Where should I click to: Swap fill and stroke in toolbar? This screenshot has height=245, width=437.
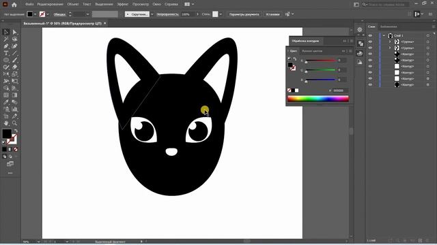tap(16, 130)
